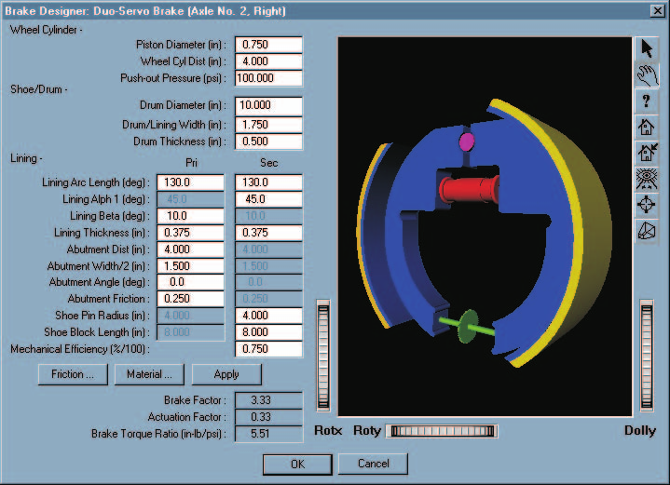
Task: Click the disabled primary Shoe Pin Radius field
Action: point(191,316)
